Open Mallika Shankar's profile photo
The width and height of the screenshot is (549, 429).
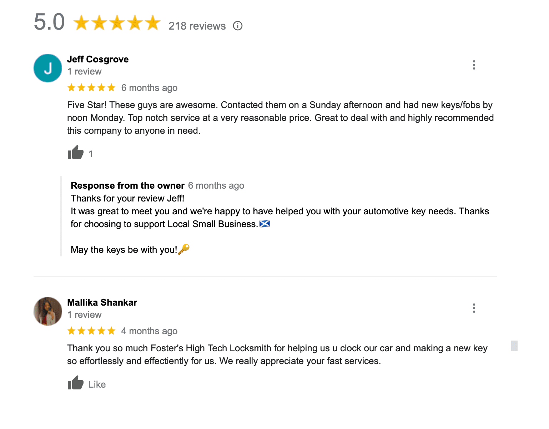pyautogui.click(x=48, y=311)
